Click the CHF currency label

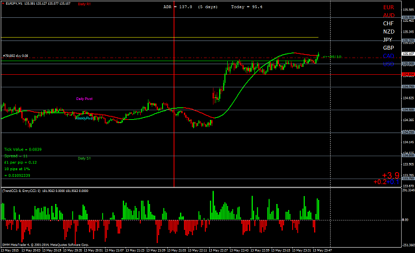pyautogui.click(x=388, y=23)
